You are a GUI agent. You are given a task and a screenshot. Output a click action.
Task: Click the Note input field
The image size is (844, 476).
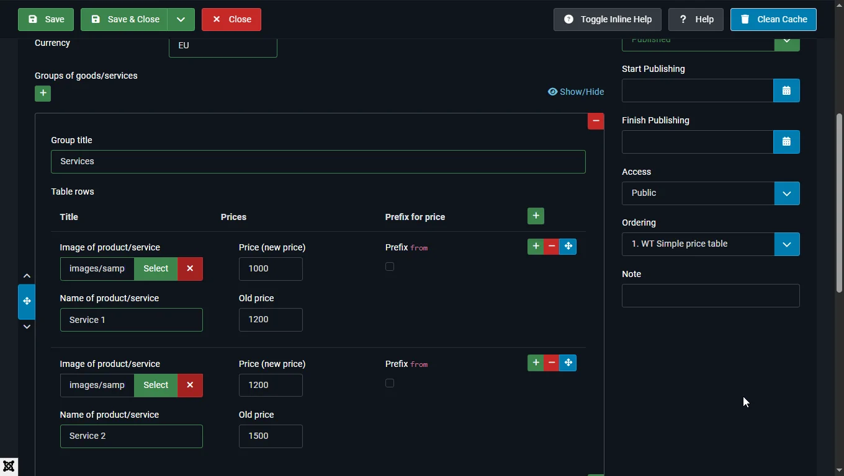(710, 296)
